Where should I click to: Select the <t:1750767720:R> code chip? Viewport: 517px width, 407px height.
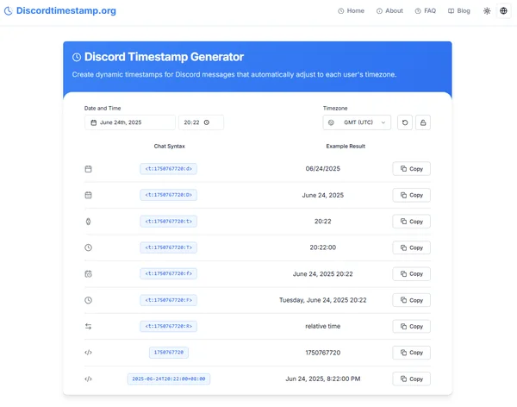[x=169, y=326]
